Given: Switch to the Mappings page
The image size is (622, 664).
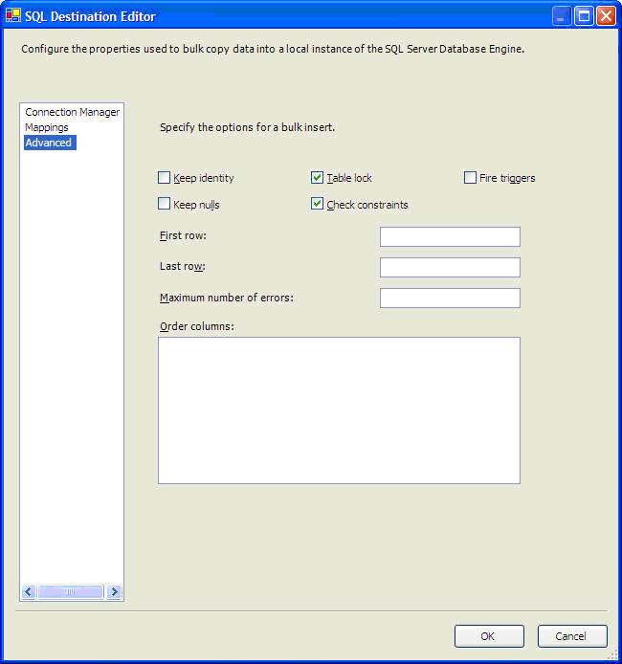Looking at the screenshot, I should pyautogui.click(x=47, y=127).
